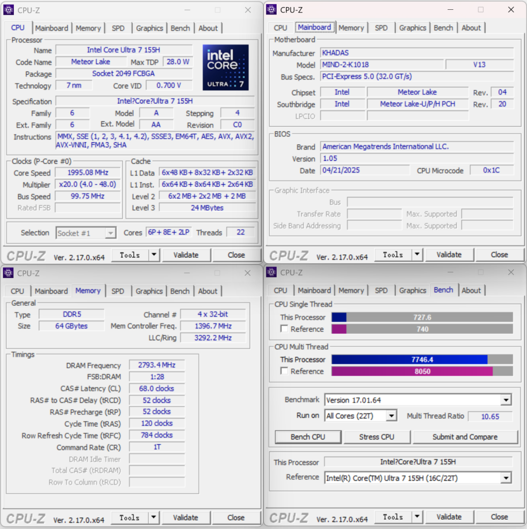Click CPU-Z title bar icon in the Bench window
Image resolution: width=527 pixels, height=529 pixels.
pyautogui.click(x=271, y=273)
